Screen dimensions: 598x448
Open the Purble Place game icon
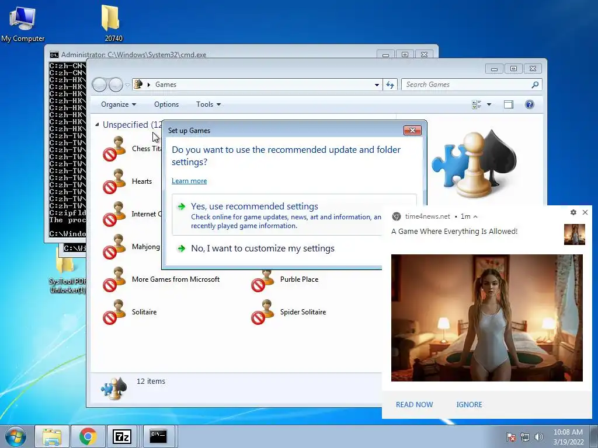[263, 281]
